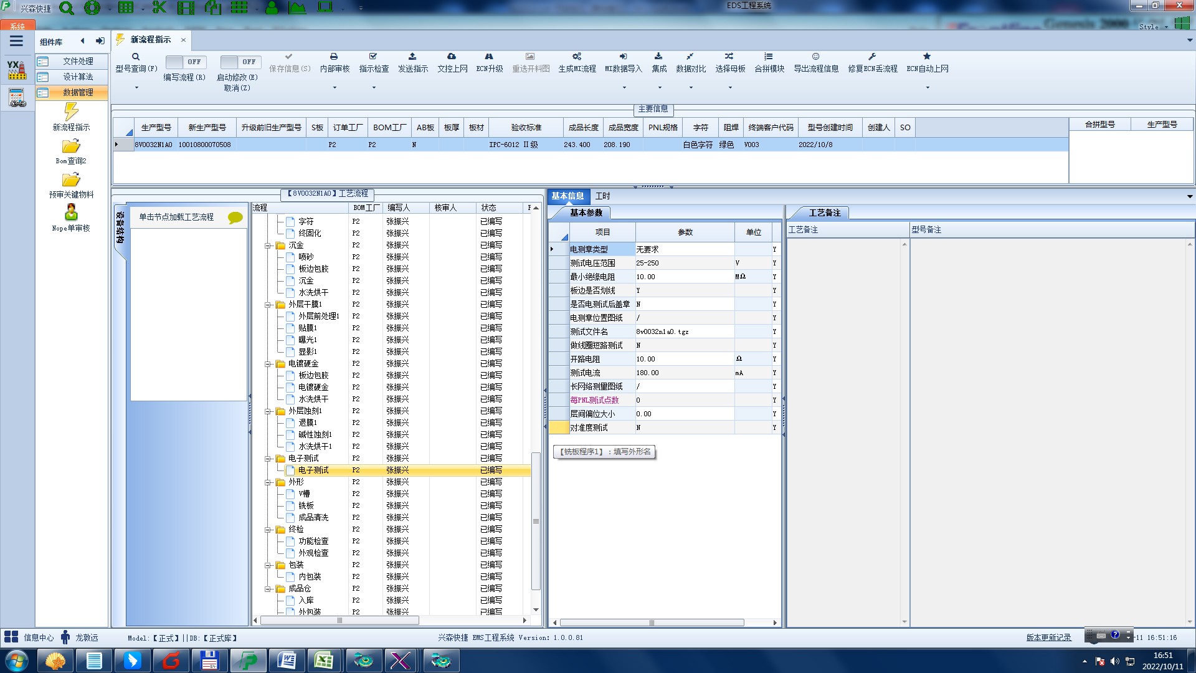Click 导出流程信息 smiley icon
1196x673 pixels.
pos(815,57)
